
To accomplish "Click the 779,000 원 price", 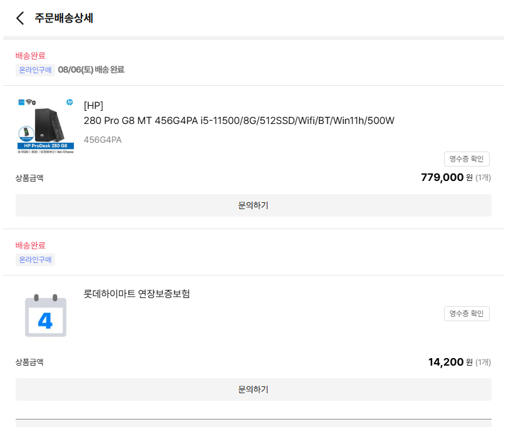I will point(447,177).
